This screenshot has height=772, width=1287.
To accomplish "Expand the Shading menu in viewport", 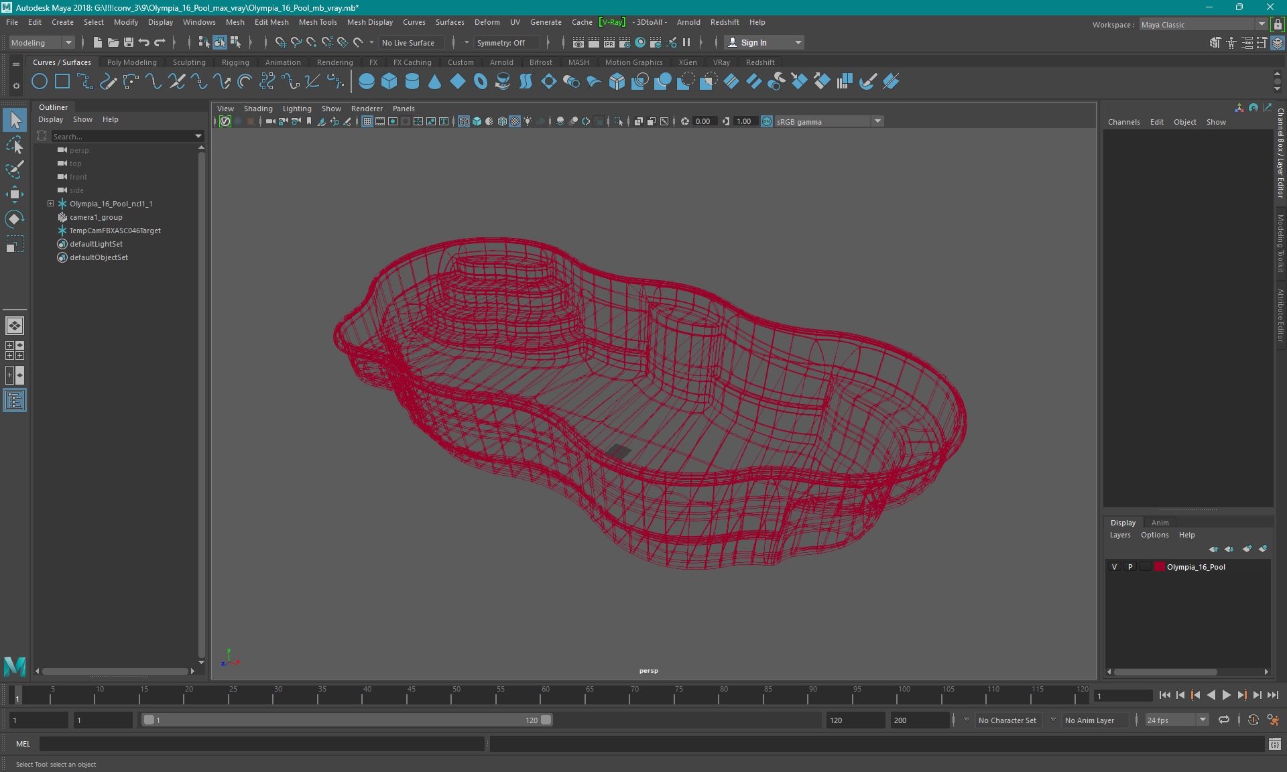I will point(257,109).
